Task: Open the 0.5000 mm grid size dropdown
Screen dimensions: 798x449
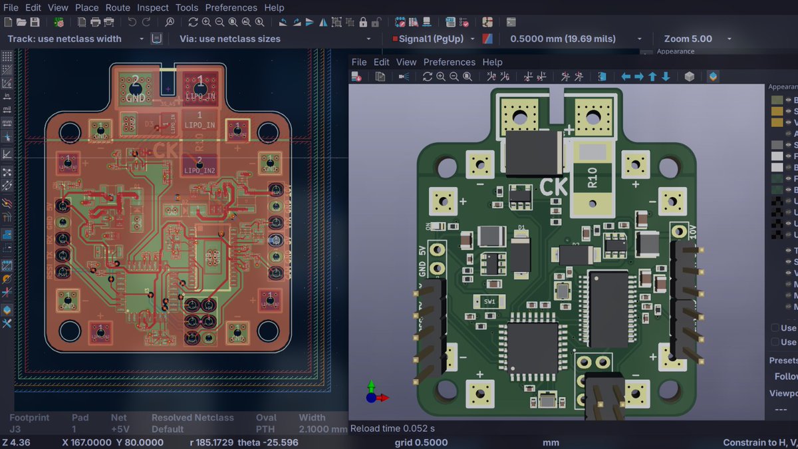Action: (576, 39)
